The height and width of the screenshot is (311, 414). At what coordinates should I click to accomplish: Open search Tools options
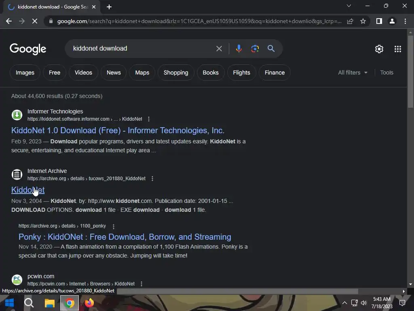click(x=387, y=72)
